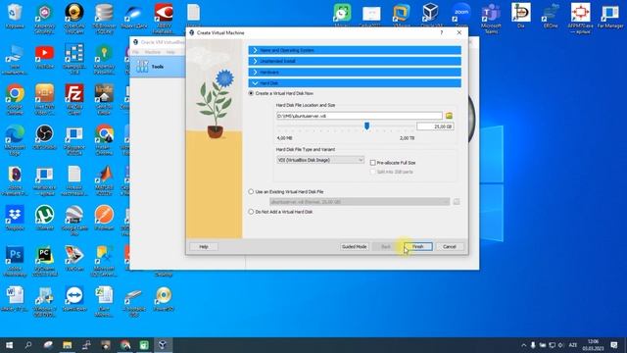Open notification center in taskbar
Screen dimensions: 627x353
point(614,345)
